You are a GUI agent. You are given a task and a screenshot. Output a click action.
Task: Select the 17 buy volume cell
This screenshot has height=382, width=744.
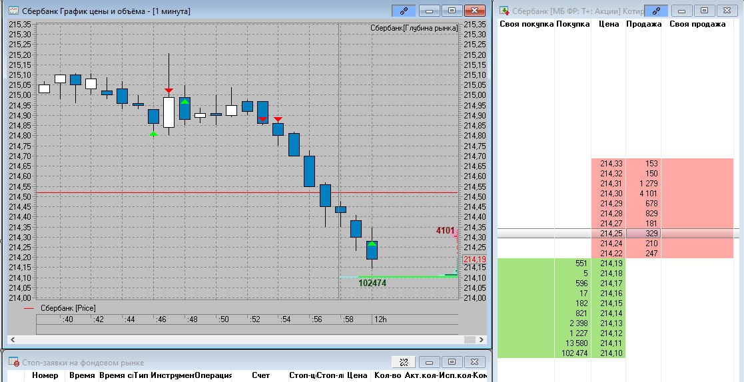[x=573, y=293]
